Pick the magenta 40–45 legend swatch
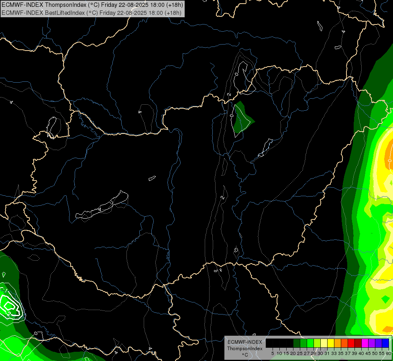Image resolution: width=393 pixels, height=361 pixels. (365, 343)
